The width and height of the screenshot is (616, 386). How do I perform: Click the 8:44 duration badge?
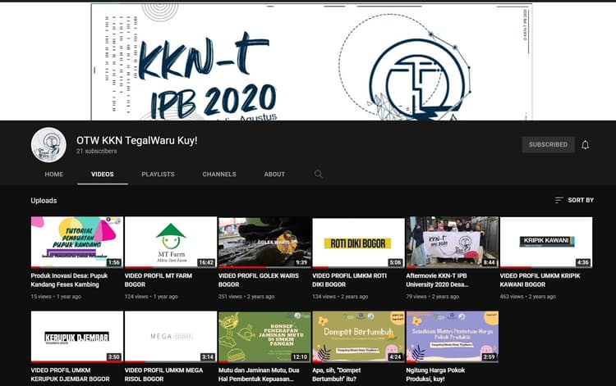coord(490,262)
